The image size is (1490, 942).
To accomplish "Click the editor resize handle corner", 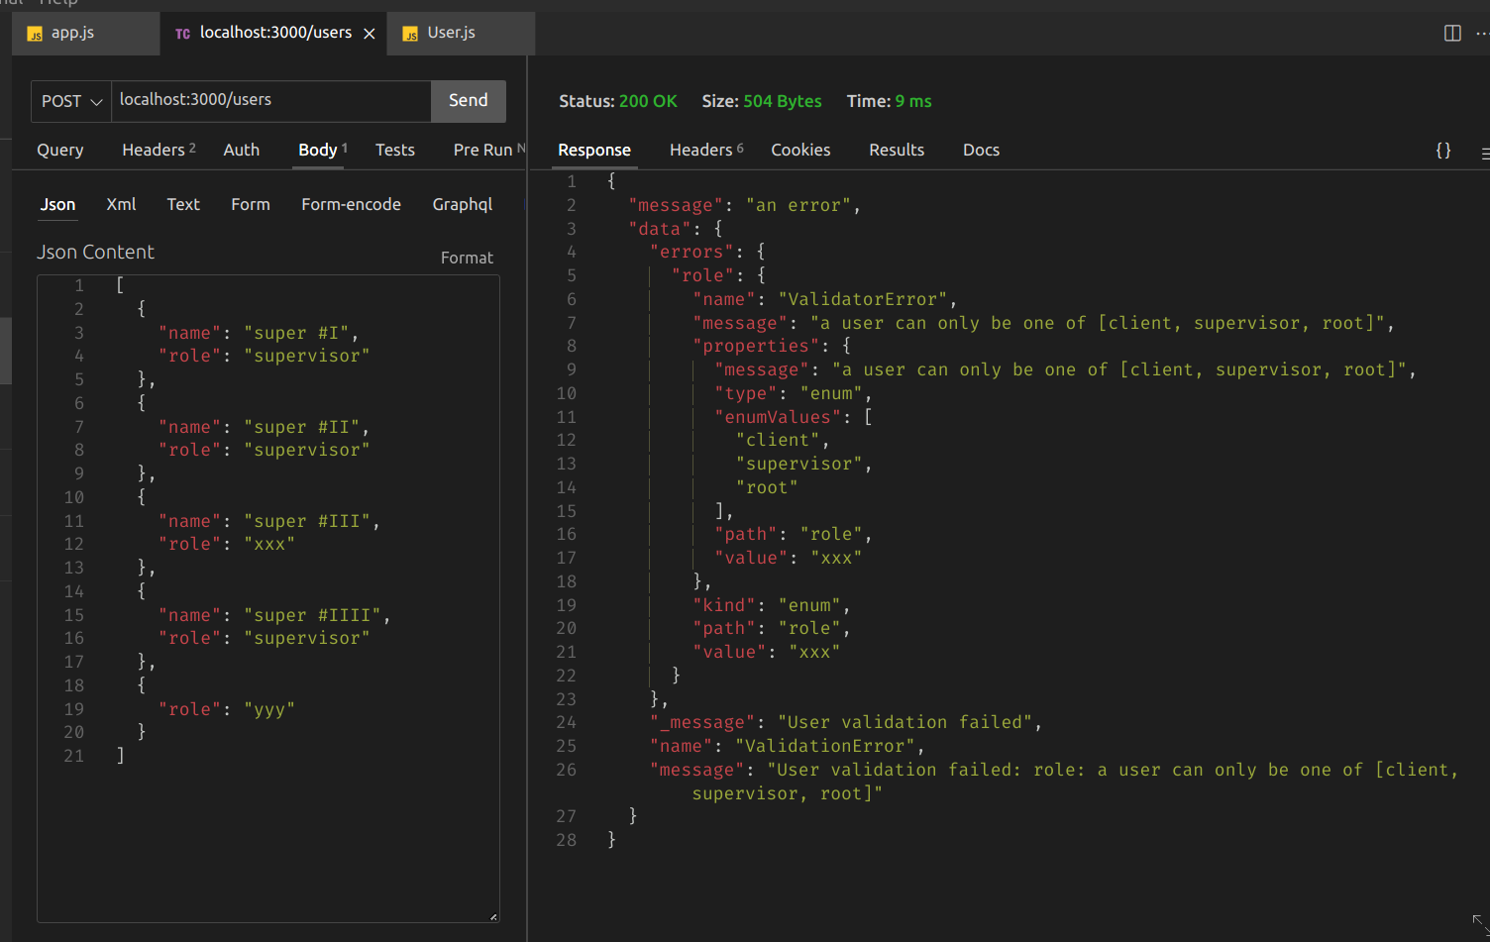I will tap(493, 916).
